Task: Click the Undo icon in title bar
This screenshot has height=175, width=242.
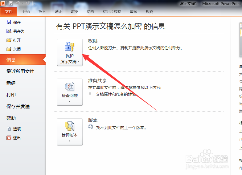Action: pyautogui.click(x=18, y=3)
